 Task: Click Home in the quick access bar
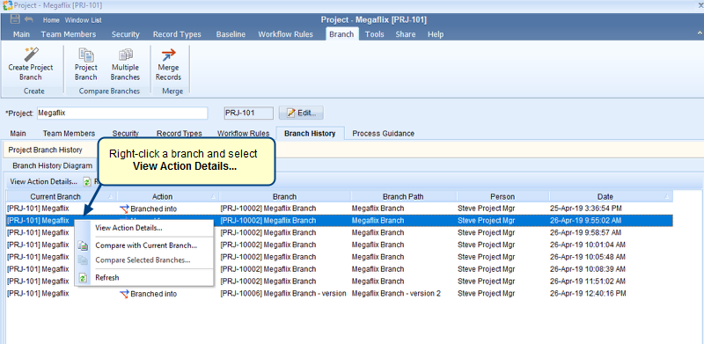(51, 20)
